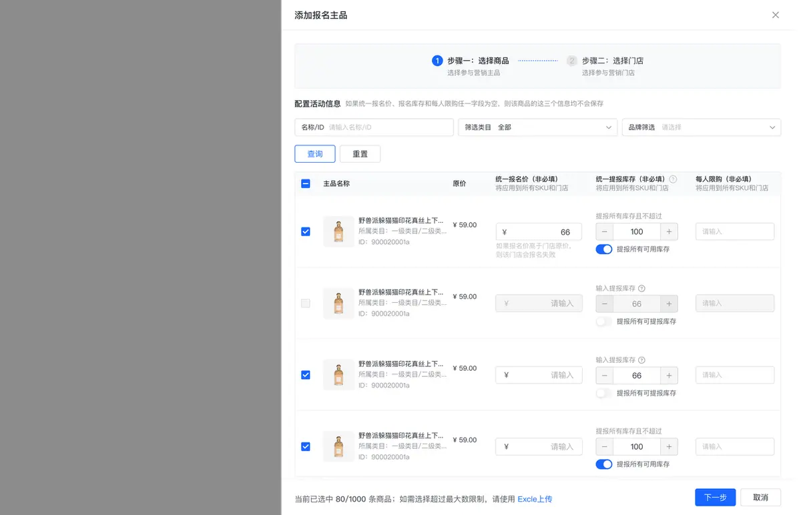
Task: Click empty price field in third row
Action: [539, 375]
